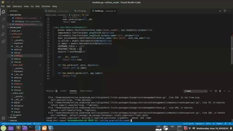This screenshot has width=233, height=131.
Task: Expand the exam_env folder
Action: point(16,31)
